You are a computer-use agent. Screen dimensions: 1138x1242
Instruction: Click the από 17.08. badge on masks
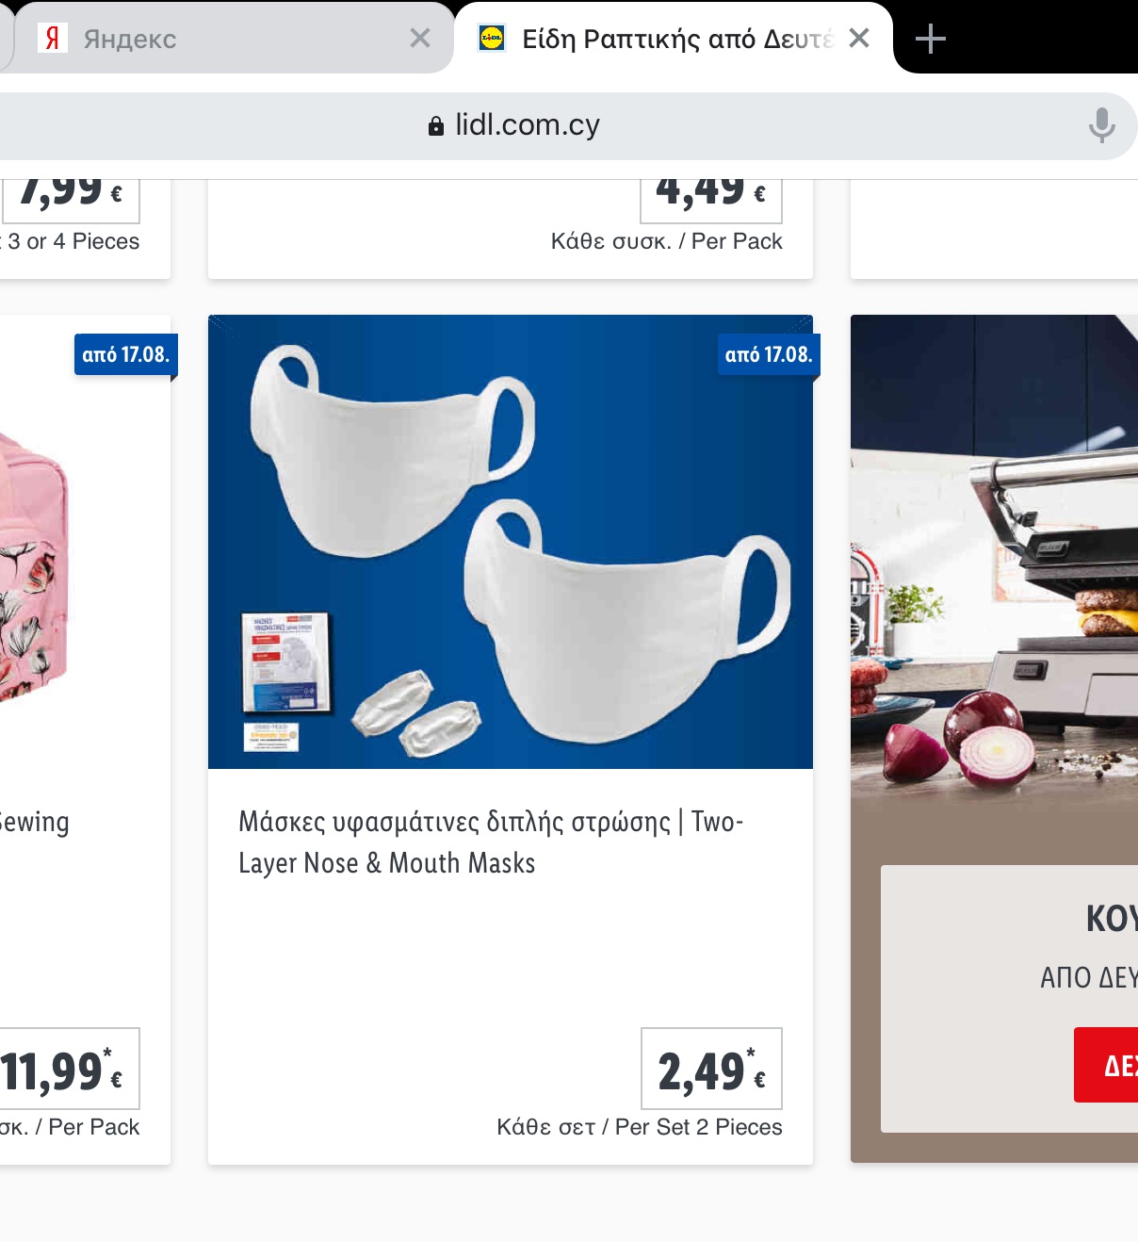(768, 355)
